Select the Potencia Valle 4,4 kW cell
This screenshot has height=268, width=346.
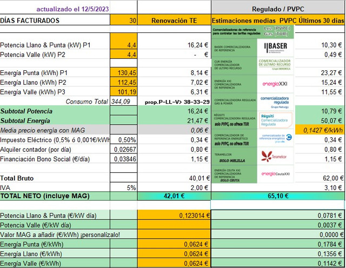[124, 54]
